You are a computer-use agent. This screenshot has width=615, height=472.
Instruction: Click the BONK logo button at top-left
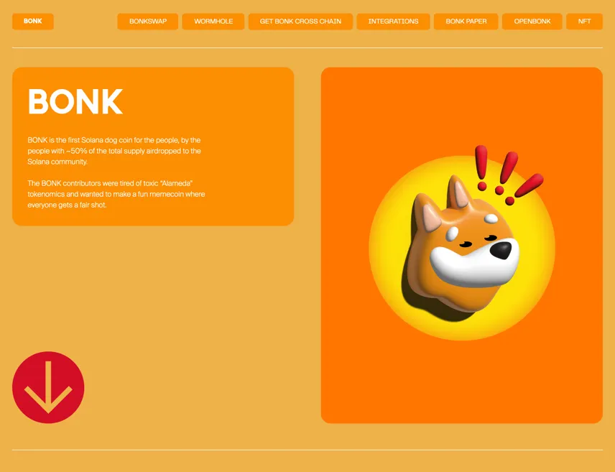[33, 21]
